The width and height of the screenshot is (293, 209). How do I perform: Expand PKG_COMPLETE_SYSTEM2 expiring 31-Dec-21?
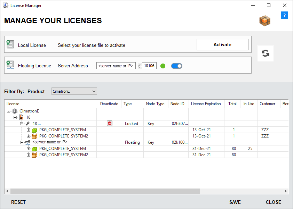click(28, 155)
